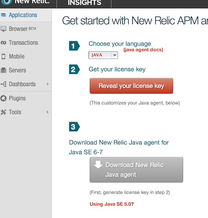Expand the Tools submenu arrow
The height and width of the screenshot is (218, 208).
(47, 112)
